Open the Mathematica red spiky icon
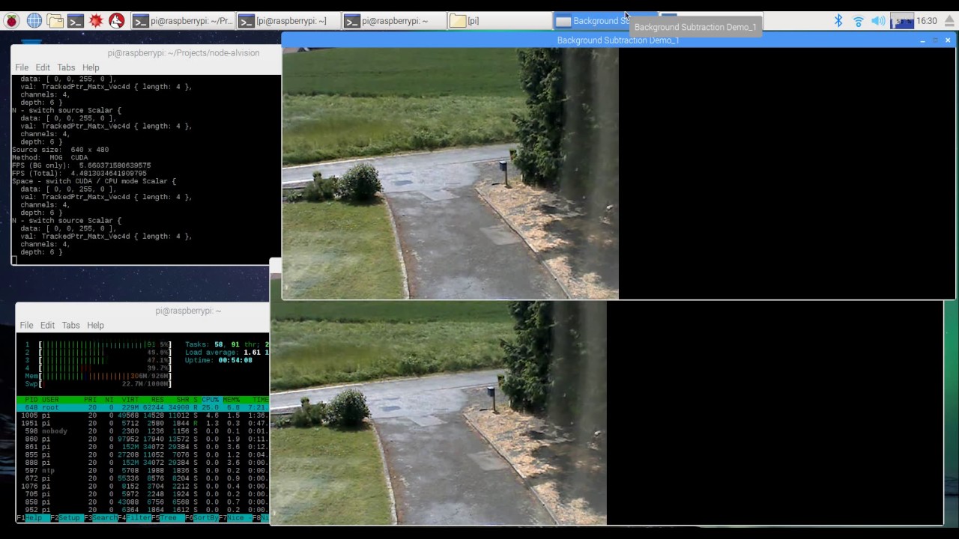The image size is (959, 539). [x=96, y=21]
